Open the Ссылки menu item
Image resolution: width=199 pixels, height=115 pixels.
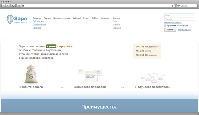pyautogui.click(x=37, y=18)
